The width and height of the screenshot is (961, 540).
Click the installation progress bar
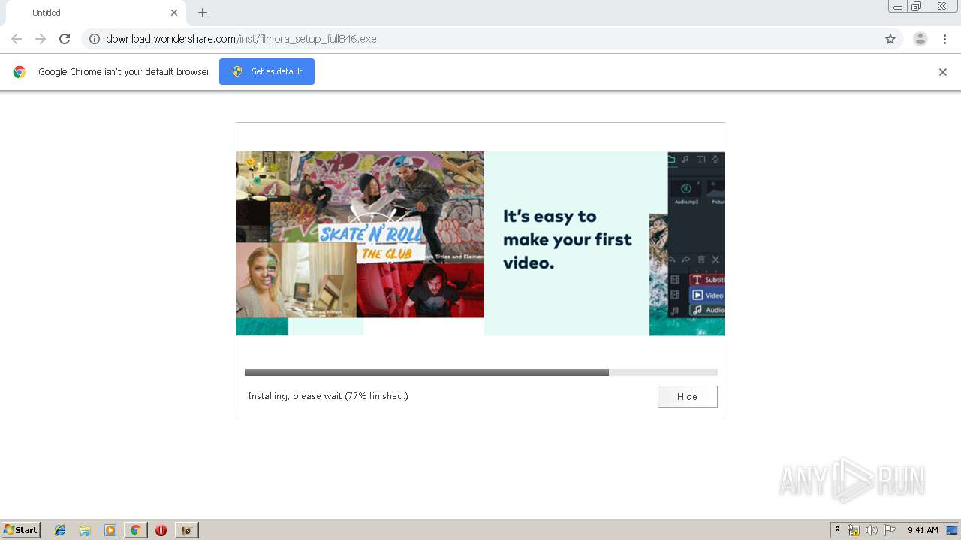[480, 372]
